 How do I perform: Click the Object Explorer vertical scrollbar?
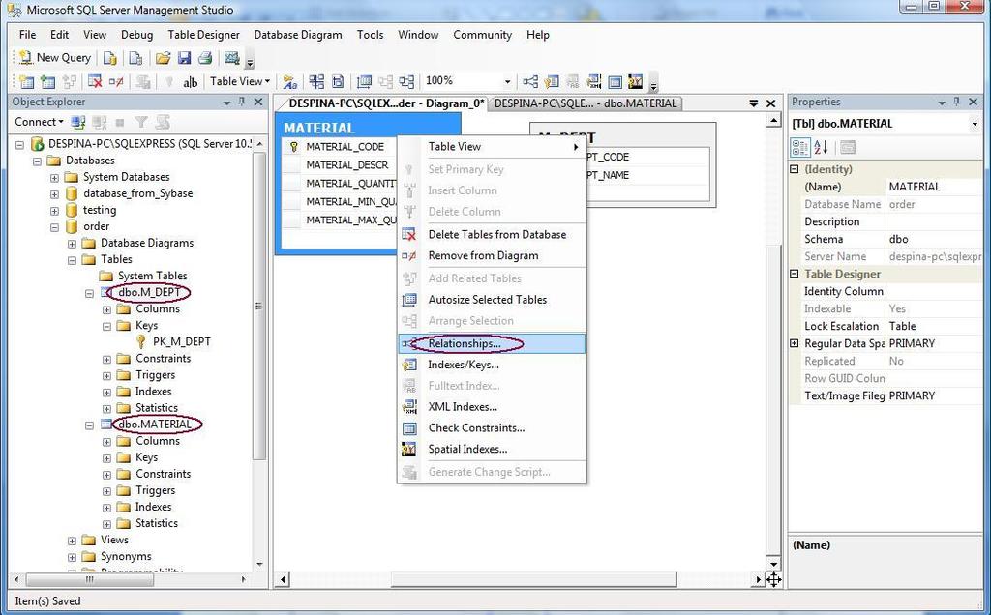259,306
